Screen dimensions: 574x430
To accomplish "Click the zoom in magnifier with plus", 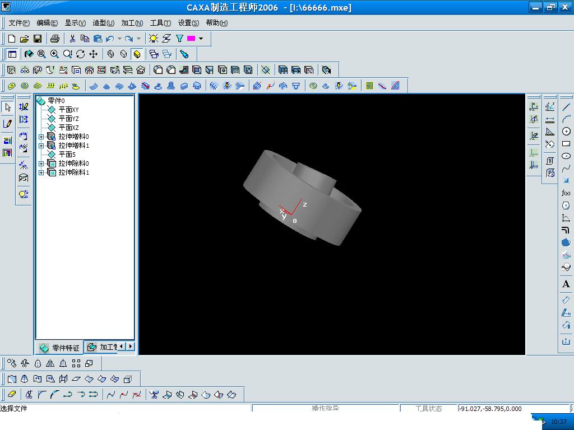I will tap(54, 54).
